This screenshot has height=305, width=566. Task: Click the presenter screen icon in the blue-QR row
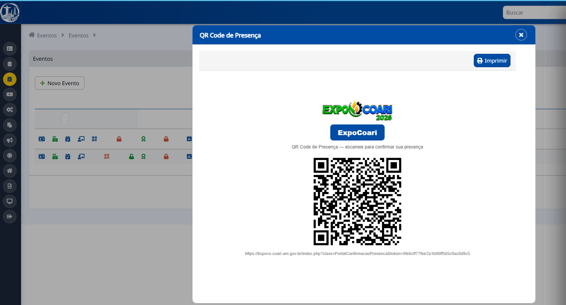pyautogui.click(x=81, y=139)
